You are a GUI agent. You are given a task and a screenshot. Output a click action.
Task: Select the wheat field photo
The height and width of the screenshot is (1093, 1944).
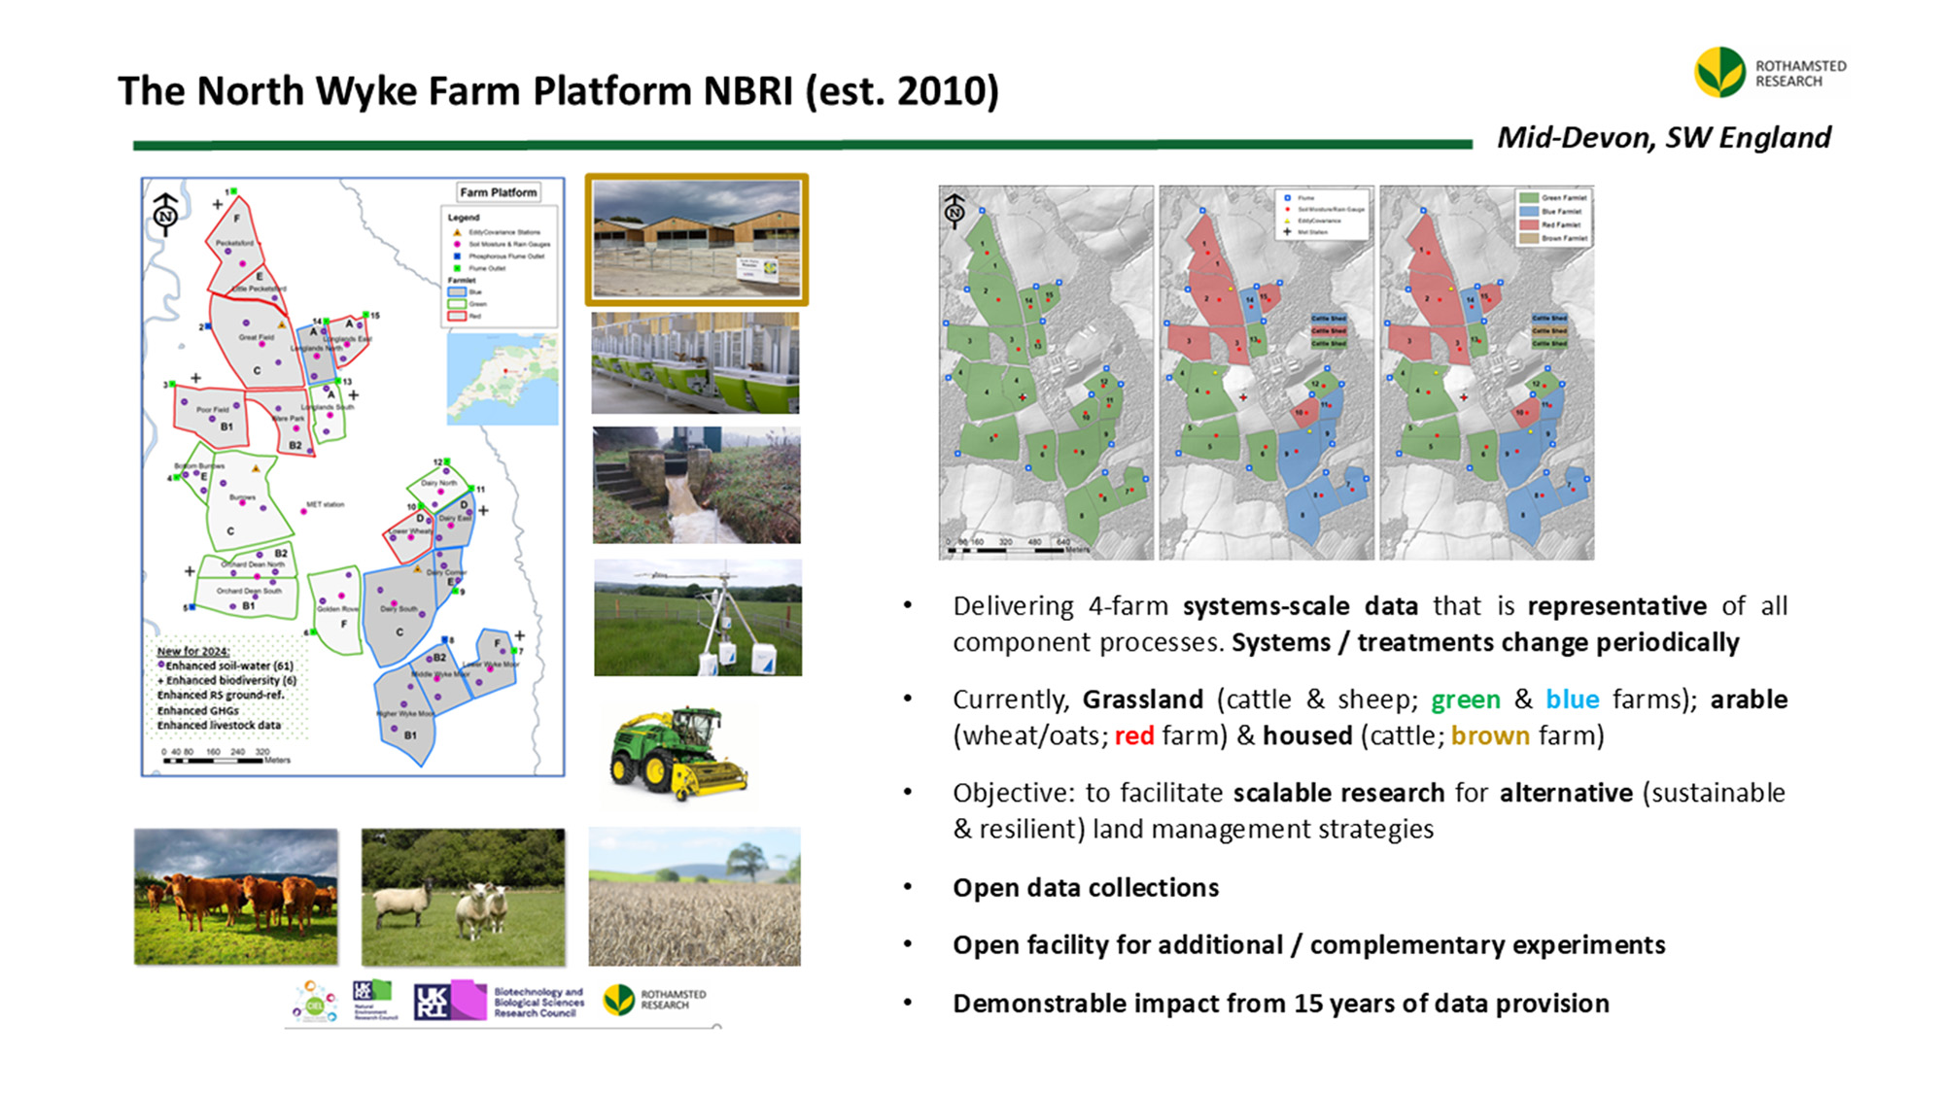click(694, 896)
